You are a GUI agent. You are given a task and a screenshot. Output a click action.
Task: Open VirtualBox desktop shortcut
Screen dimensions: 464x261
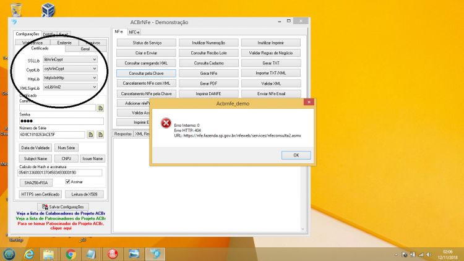pos(48,10)
